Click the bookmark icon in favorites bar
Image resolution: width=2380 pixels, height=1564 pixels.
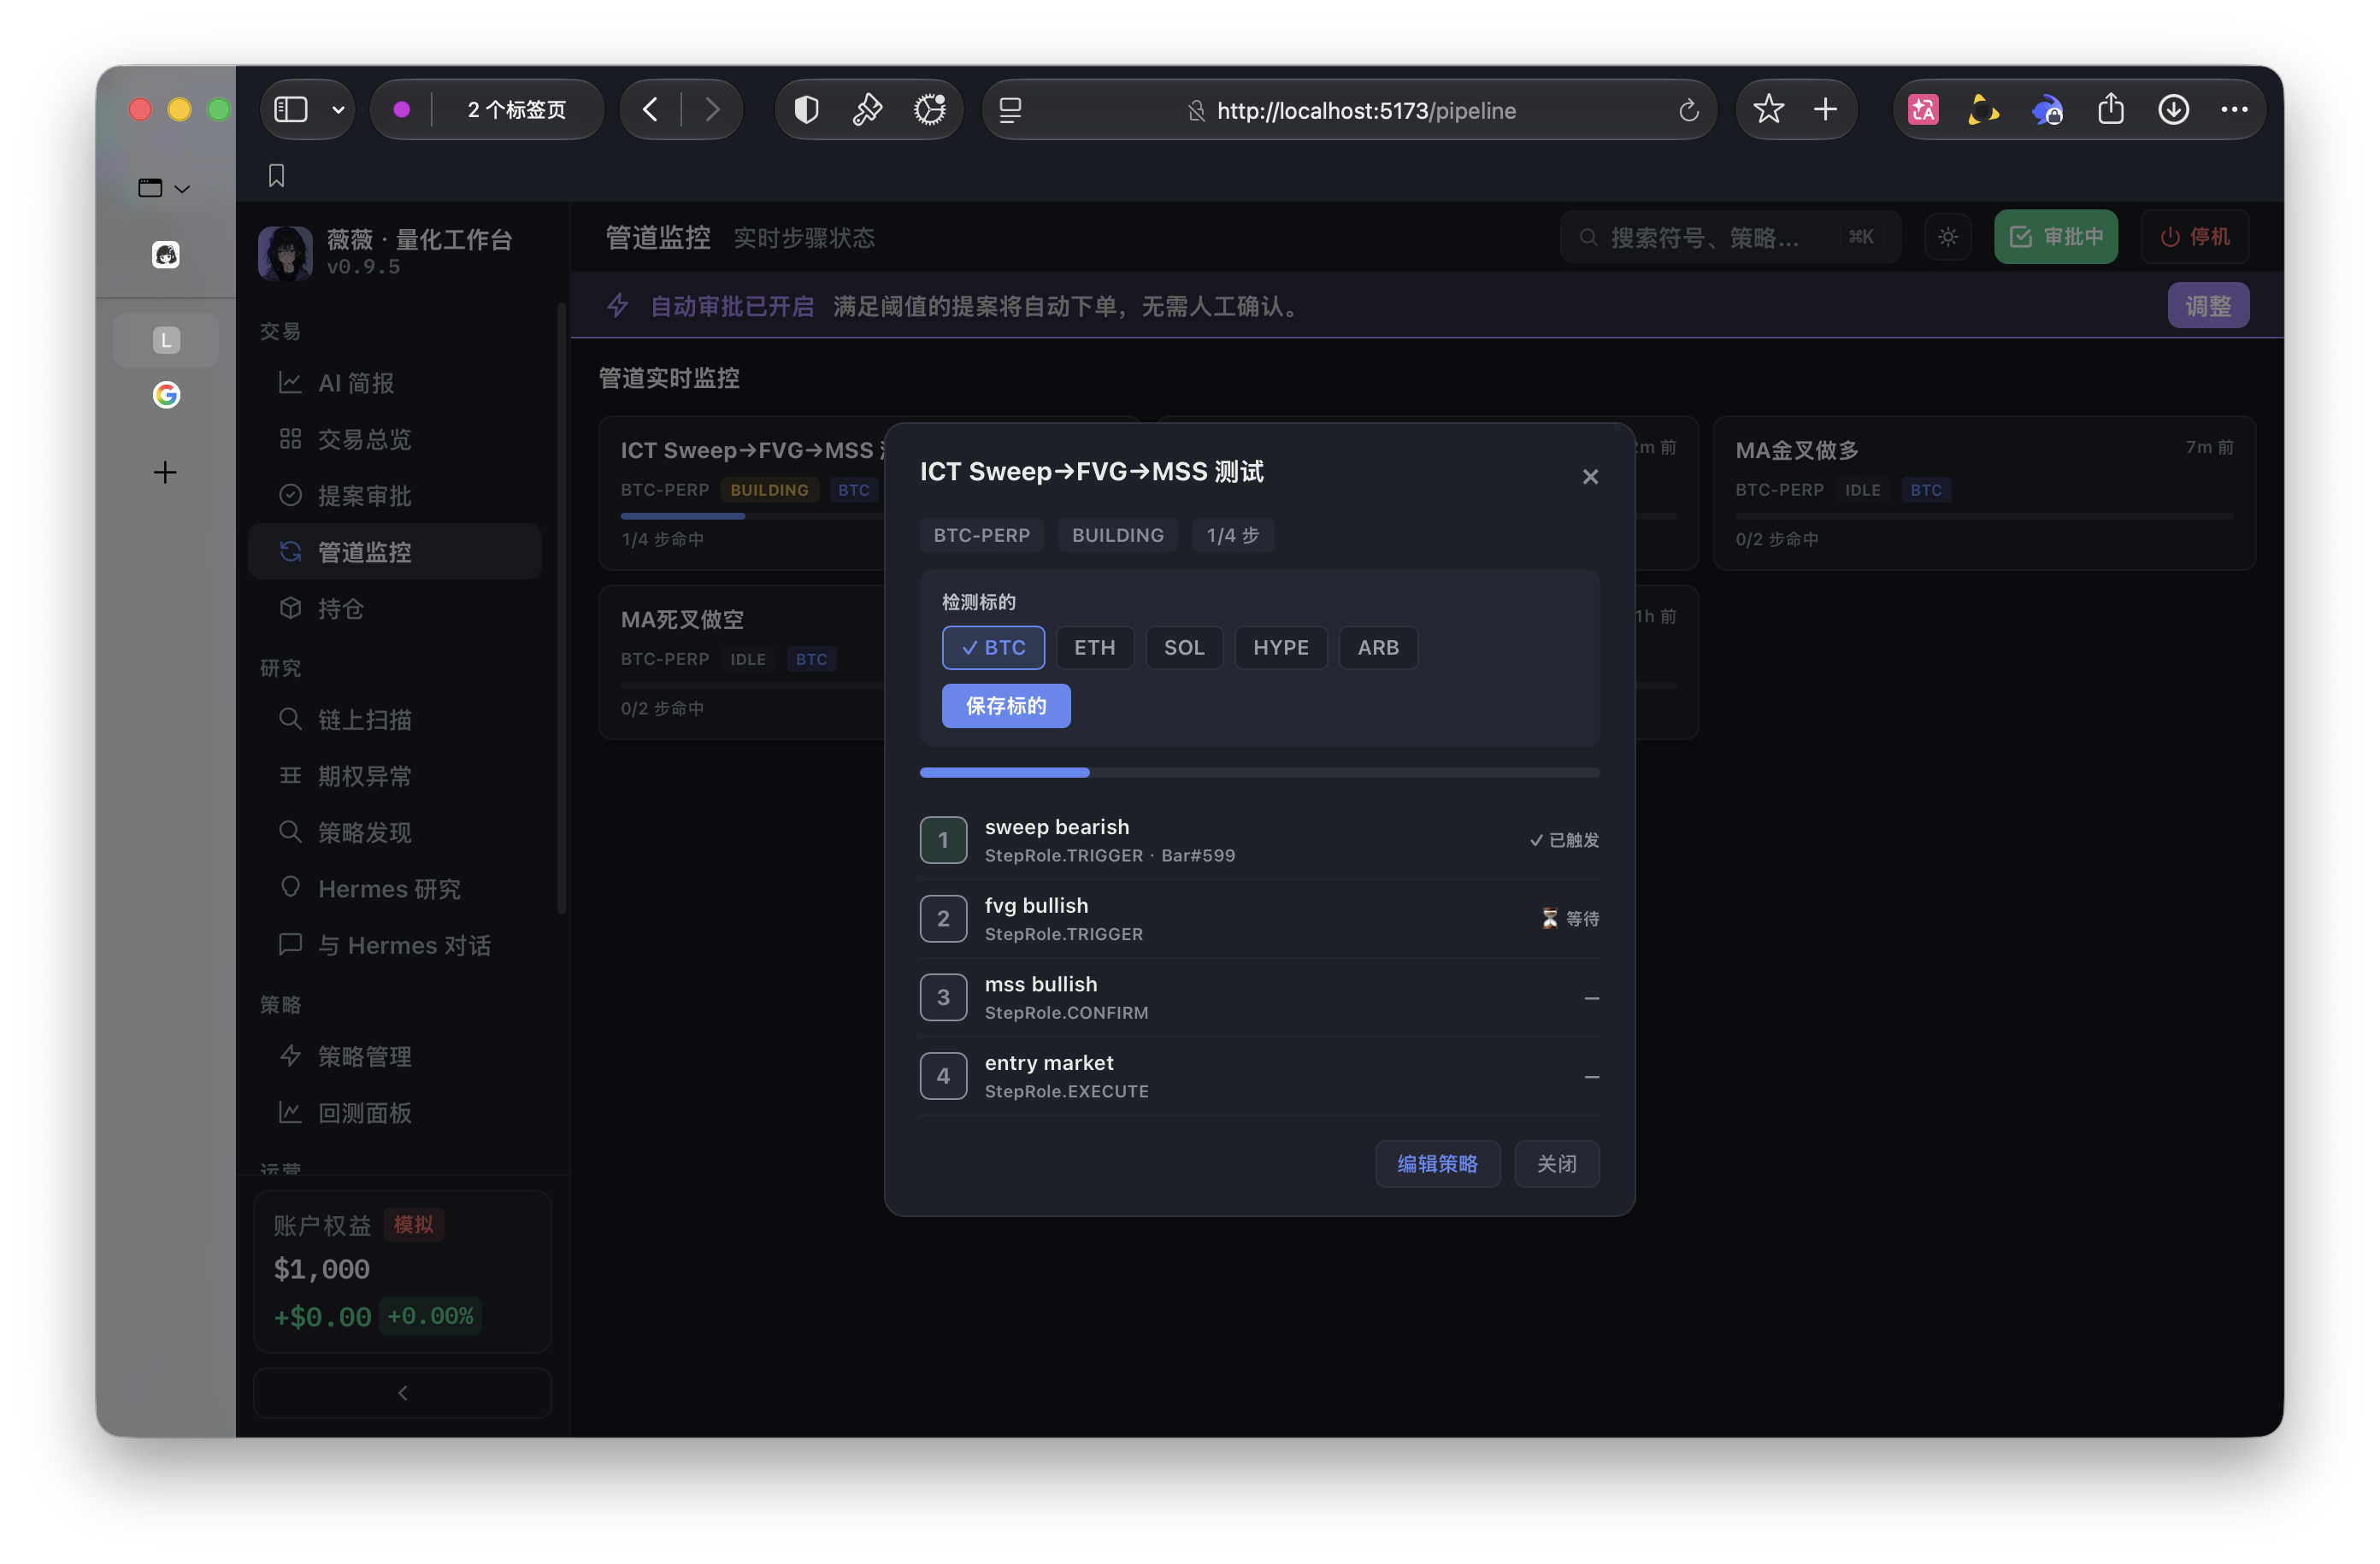[277, 176]
